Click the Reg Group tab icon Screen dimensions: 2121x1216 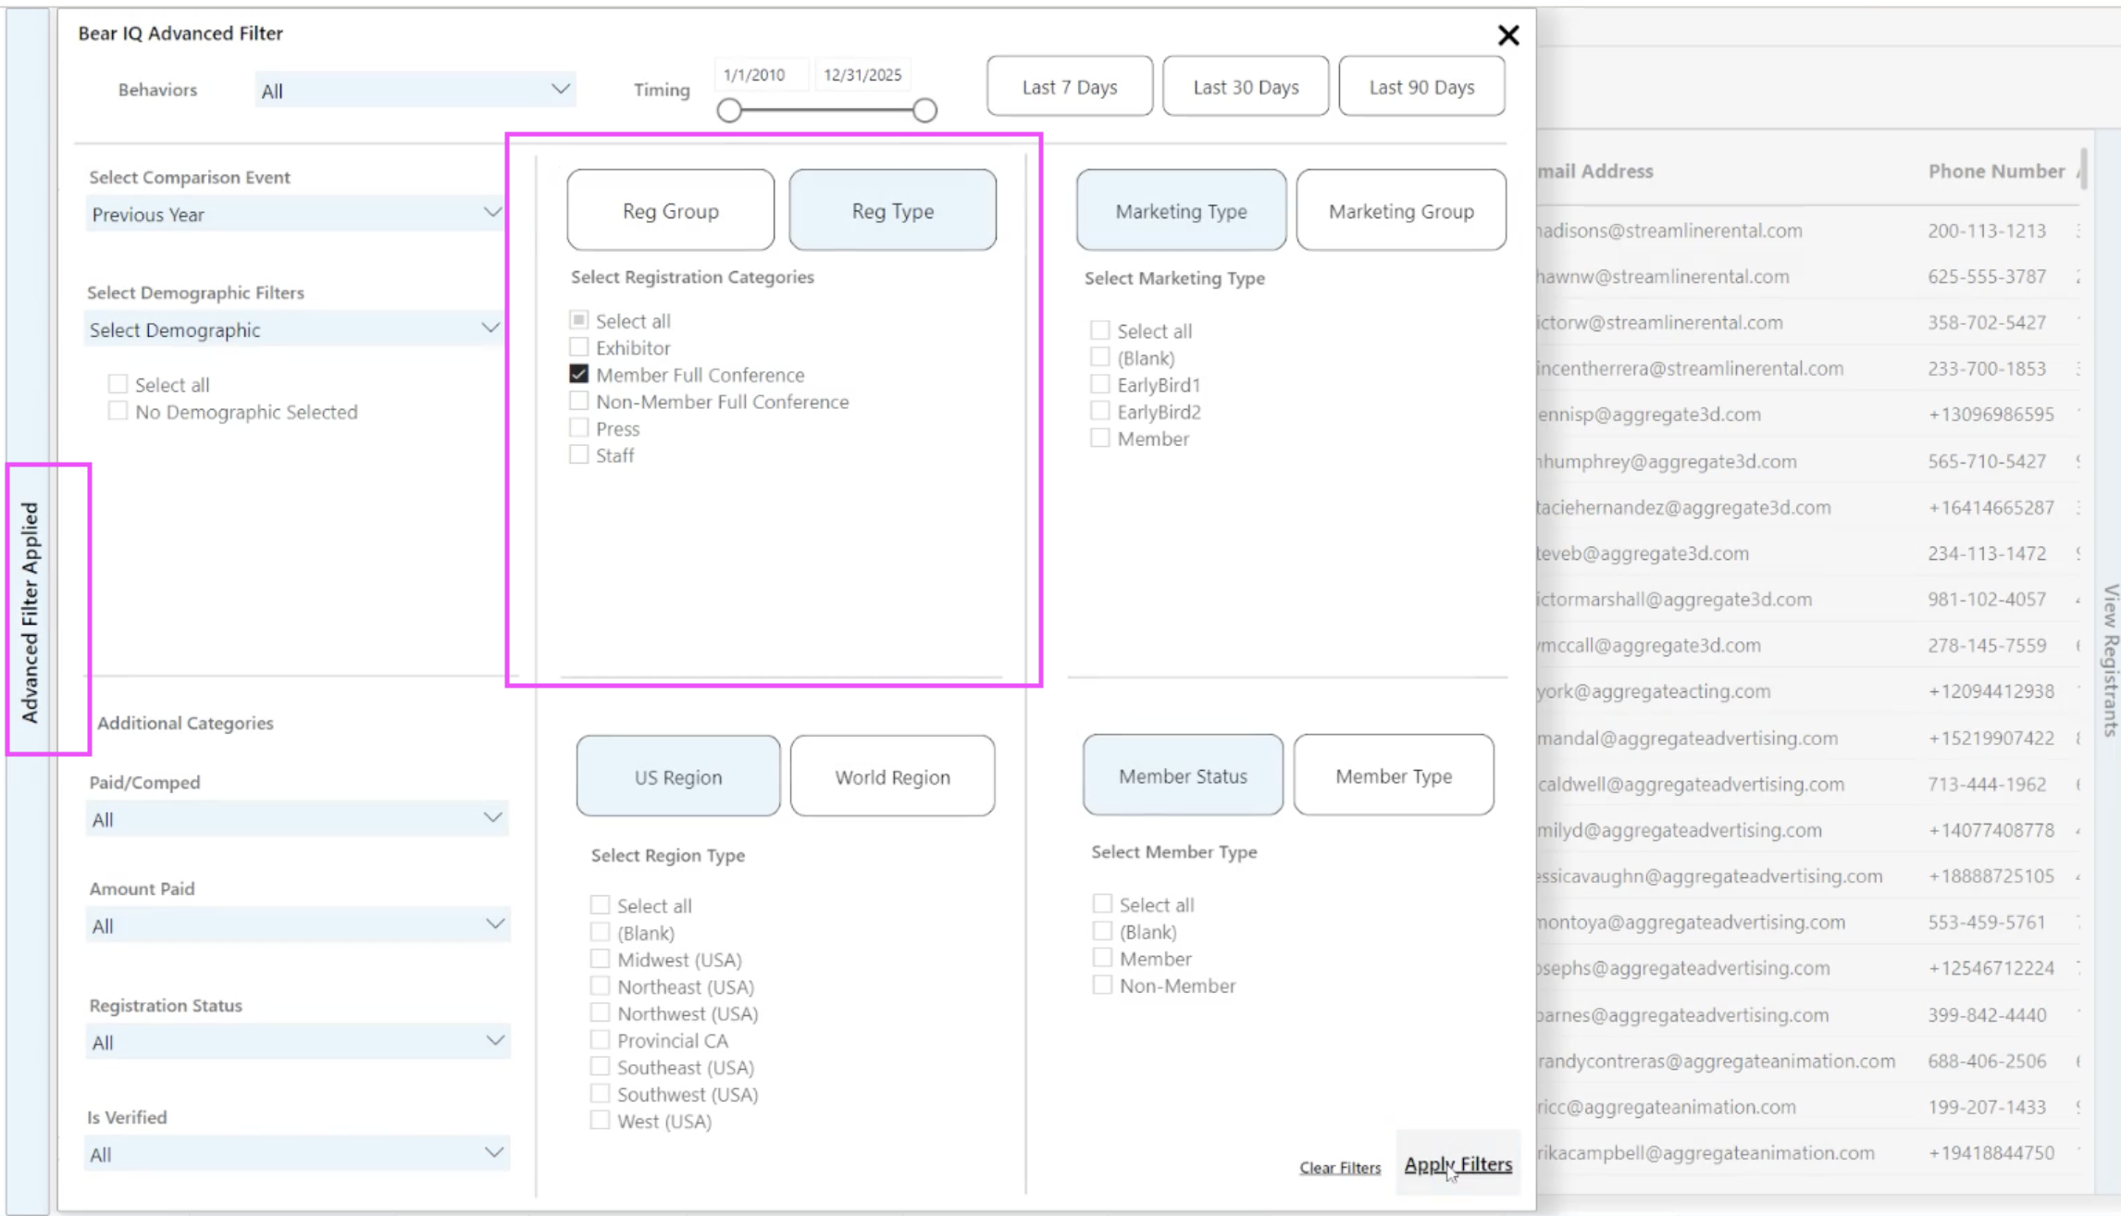(670, 211)
